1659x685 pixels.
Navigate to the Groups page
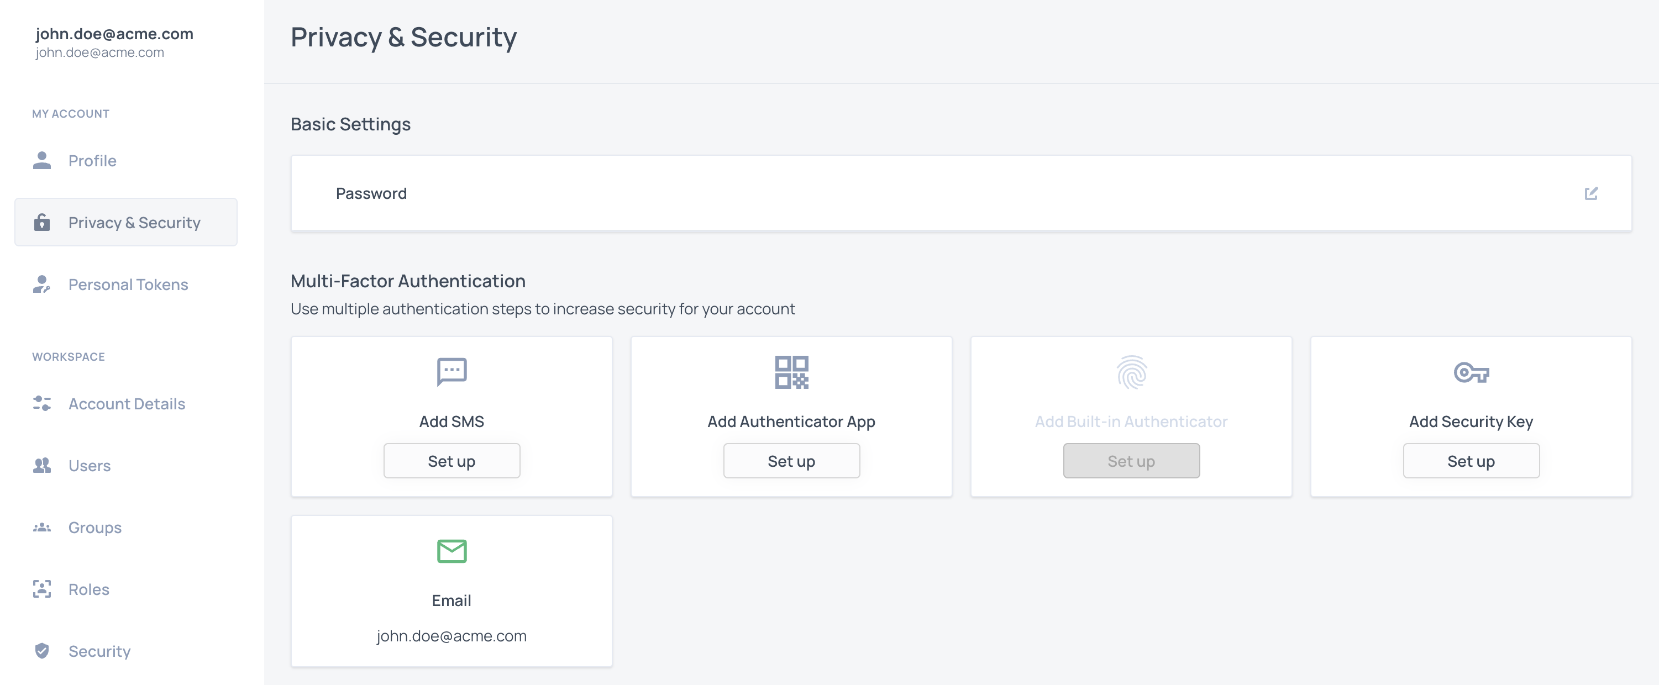point(95,527)
